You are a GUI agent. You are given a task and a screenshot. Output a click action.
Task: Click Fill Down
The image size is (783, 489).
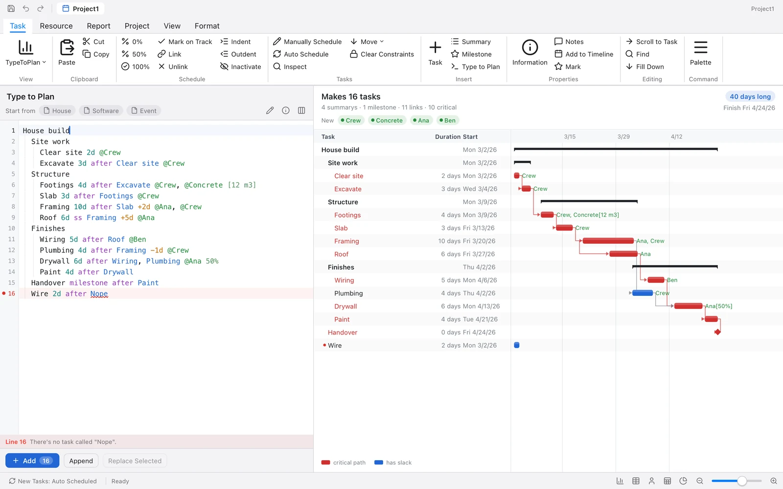pos(645,67)
